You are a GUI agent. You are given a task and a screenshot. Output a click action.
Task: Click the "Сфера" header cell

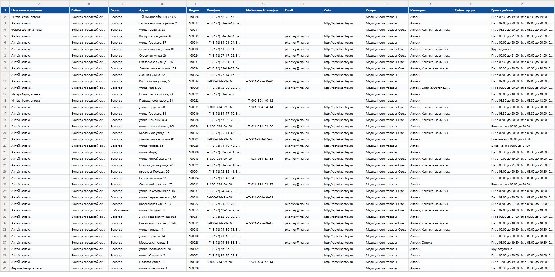click(x=386, y=10)
